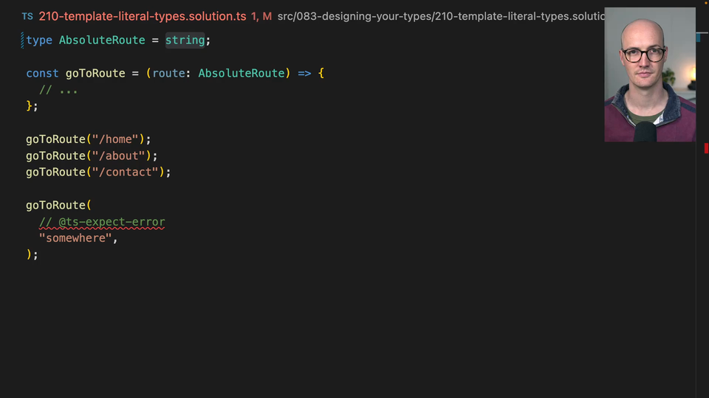Click the red error marker in the overview ruler
This screenshot has height=398, width=709.
[706, 148]
